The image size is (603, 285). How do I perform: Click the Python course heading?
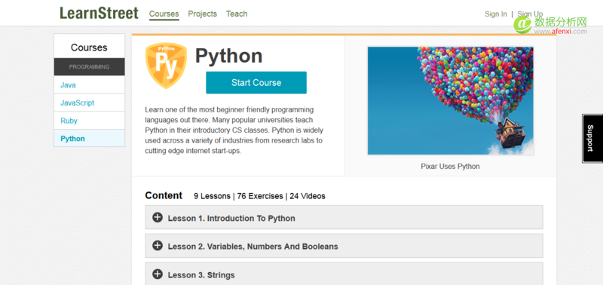[229, 56]
